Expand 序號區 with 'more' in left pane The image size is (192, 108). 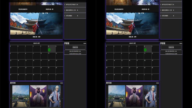click(85, 43)
